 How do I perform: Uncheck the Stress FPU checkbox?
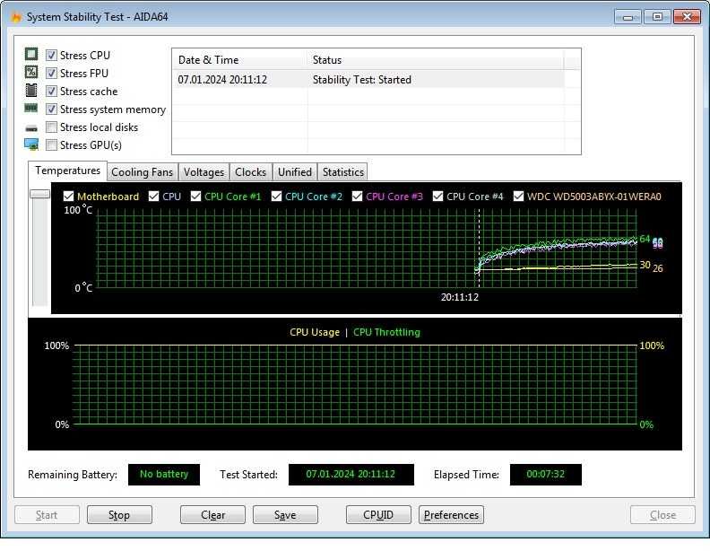click(x=52, y=73)
